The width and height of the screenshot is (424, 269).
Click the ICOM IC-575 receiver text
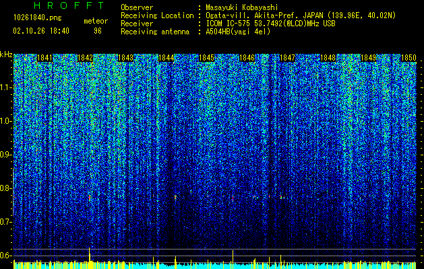270,24
